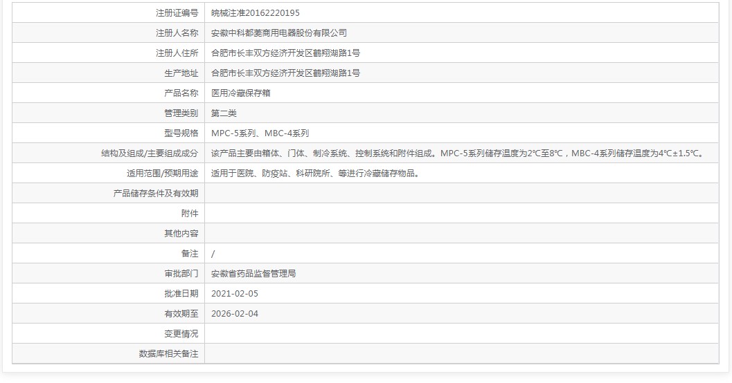Screen dimensions: 732x383
Task: Select the 产品名称 label
Action: coord(181,93)
